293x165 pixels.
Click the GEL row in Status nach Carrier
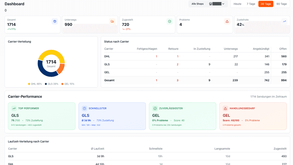click(x=195, y=72)
